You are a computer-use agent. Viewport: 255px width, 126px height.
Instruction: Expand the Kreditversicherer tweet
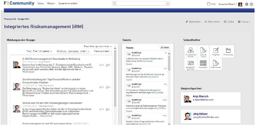point(129,111)
